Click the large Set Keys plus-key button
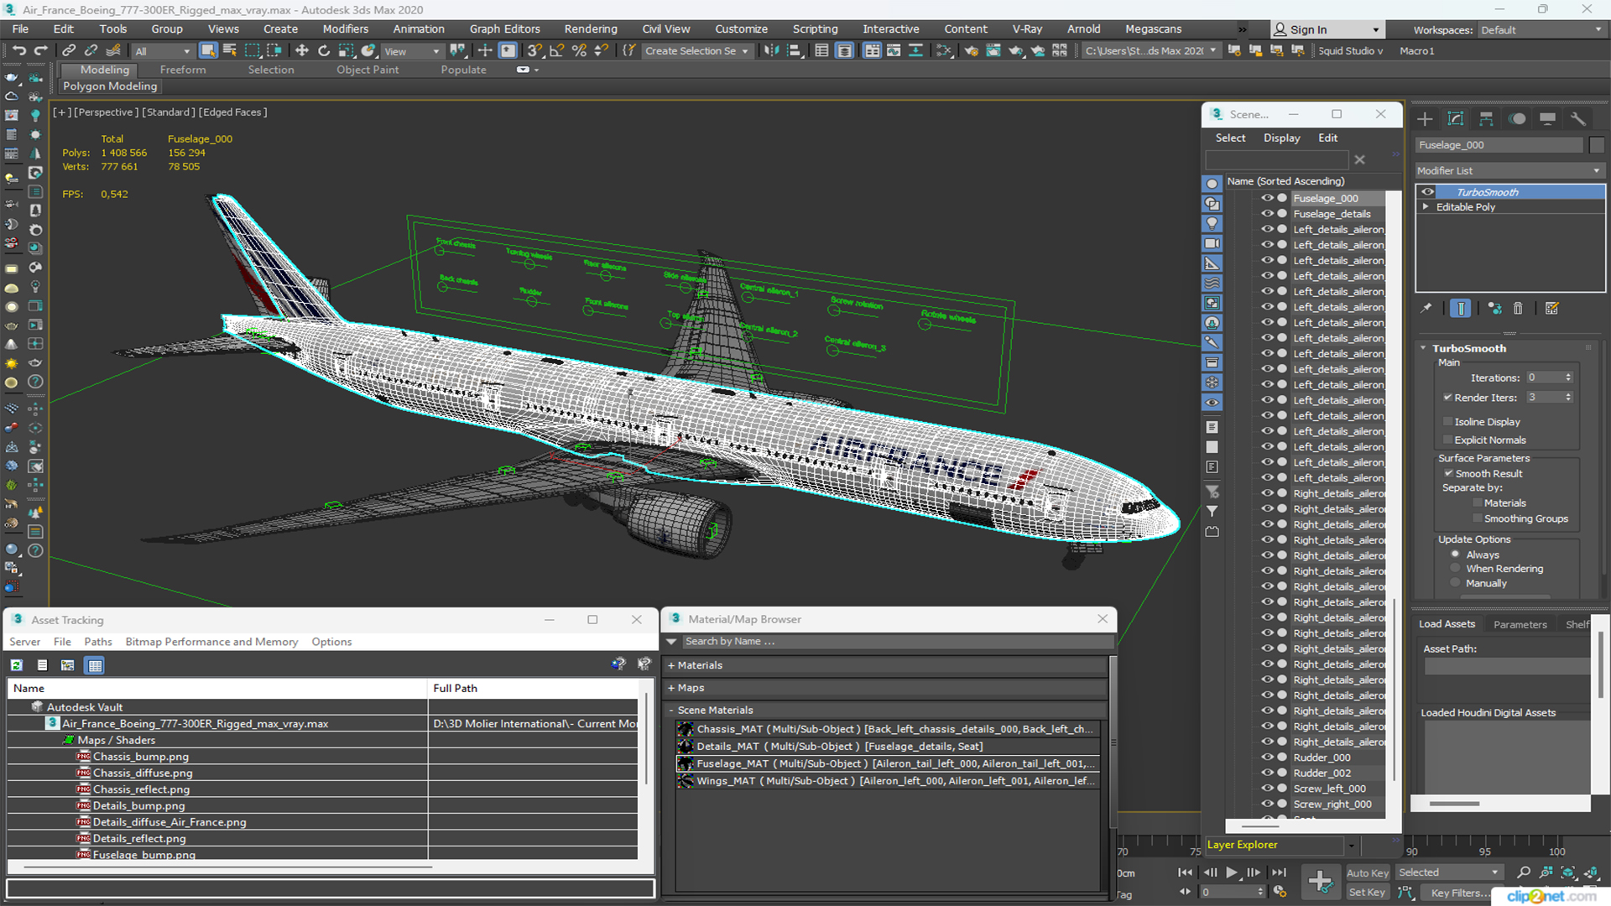The image size is (1611, 906). (1321, 883)
